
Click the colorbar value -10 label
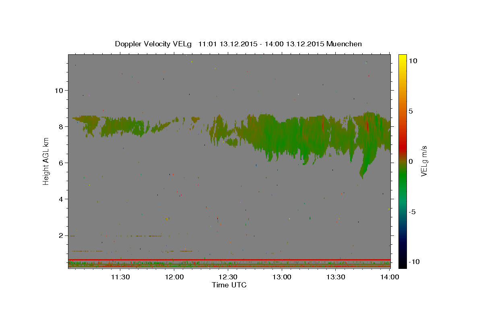[415, 262]
